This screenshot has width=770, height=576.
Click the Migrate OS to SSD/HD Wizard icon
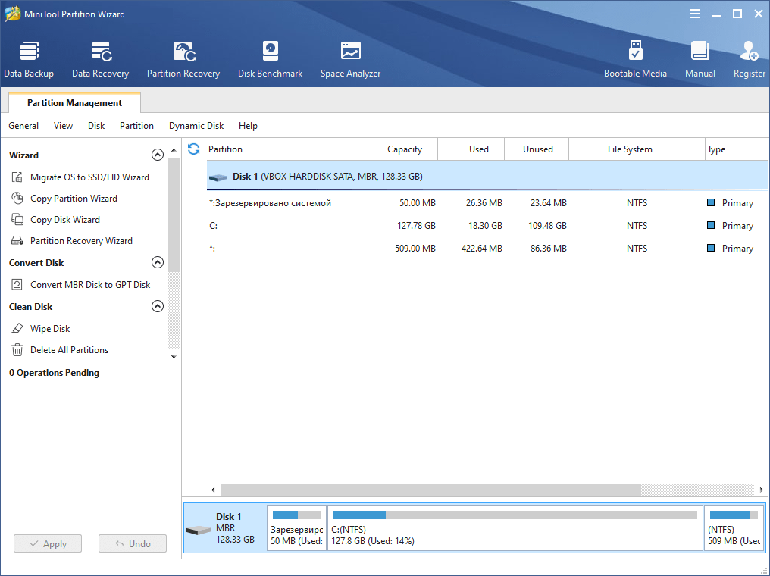click(17, 177)
